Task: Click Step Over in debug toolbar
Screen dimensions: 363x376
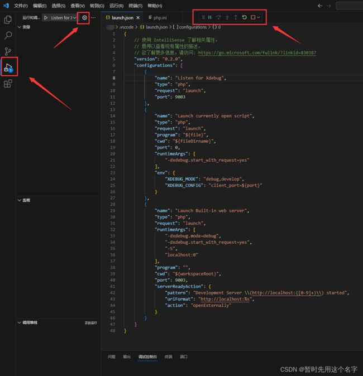Action: click(x=218, y=17)
